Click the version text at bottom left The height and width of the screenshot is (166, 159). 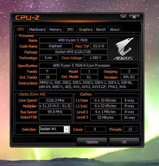pos(26,140)
